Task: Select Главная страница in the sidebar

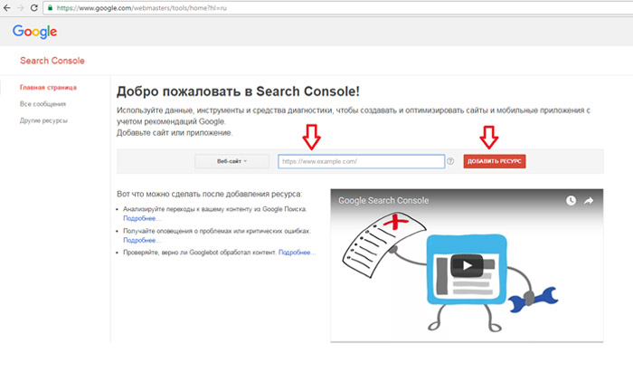Action: tap(42, 88)
